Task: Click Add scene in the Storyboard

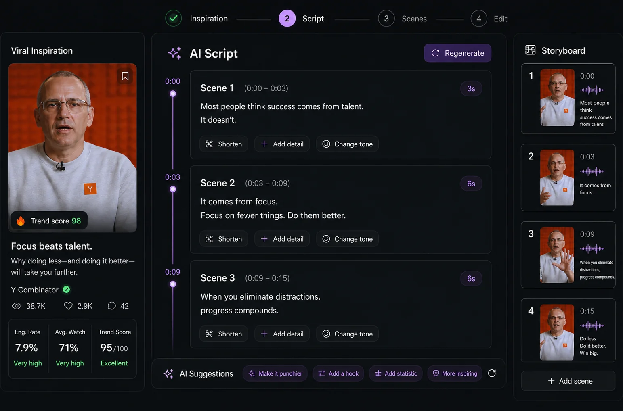Action: [568, 381]
